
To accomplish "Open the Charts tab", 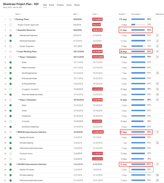I will 69,5.
